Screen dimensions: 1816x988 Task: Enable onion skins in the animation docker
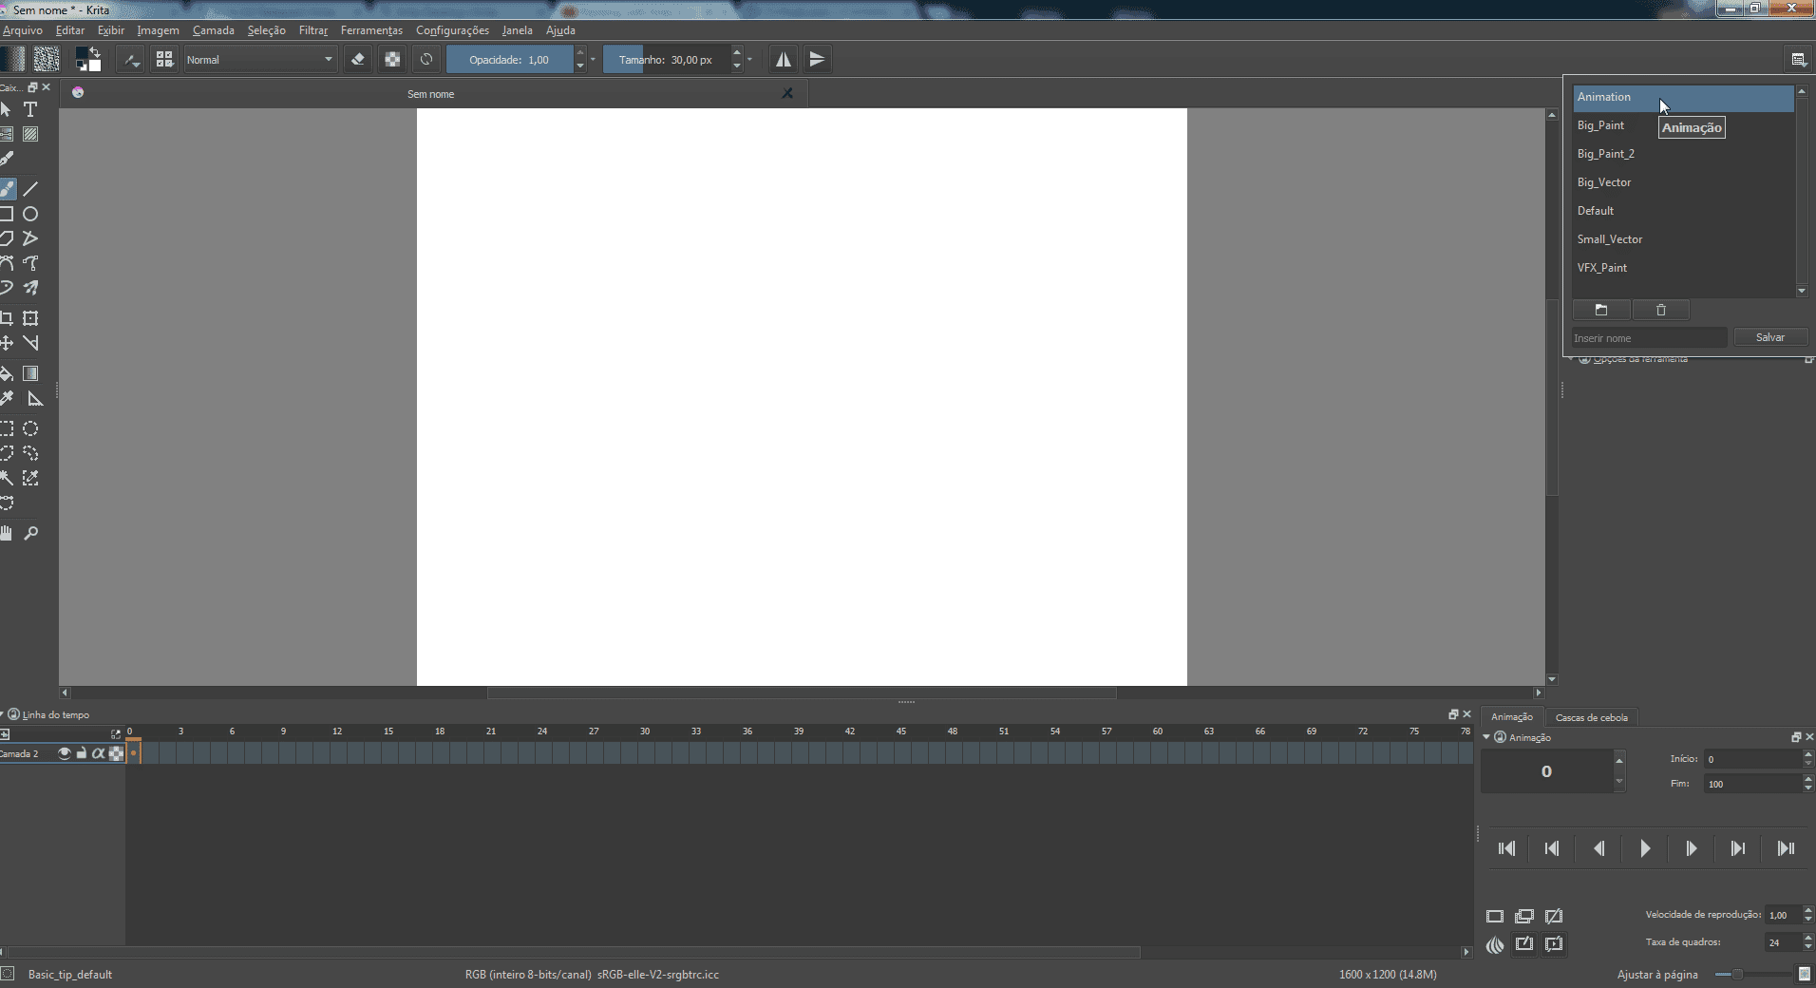(x=1494, y=945)
